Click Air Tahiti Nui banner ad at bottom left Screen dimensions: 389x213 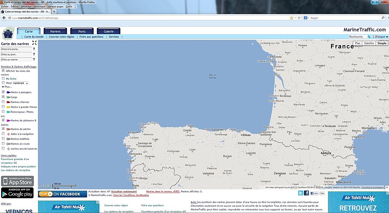click(69, 207)
